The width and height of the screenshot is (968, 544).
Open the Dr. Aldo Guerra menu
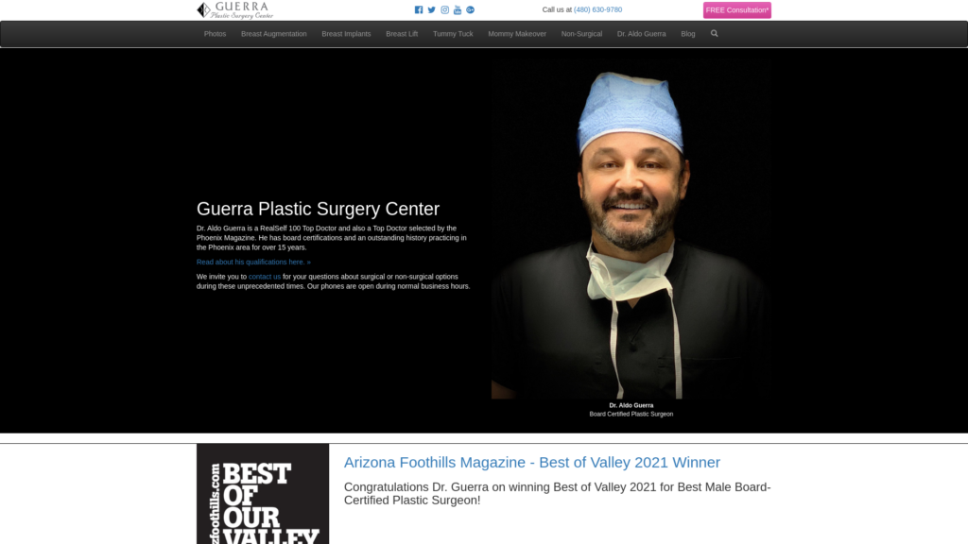[x=642, y=34]
